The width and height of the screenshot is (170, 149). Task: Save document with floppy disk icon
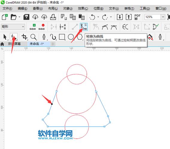pos(26,17)
